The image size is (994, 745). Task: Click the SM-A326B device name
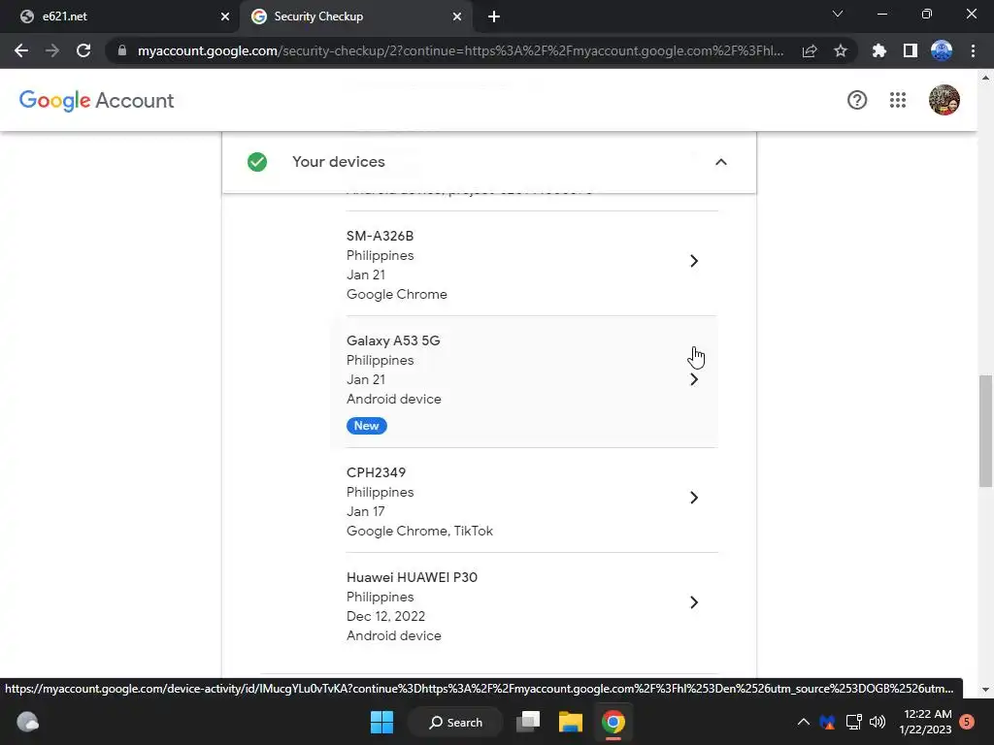point(380,237)
